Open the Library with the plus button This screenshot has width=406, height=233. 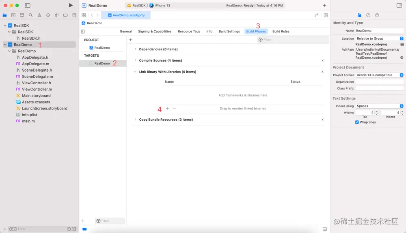[324, 5]
